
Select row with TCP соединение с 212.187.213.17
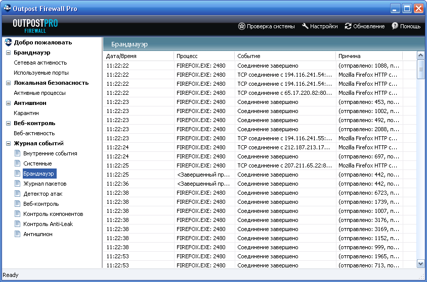tap(260, 147)
